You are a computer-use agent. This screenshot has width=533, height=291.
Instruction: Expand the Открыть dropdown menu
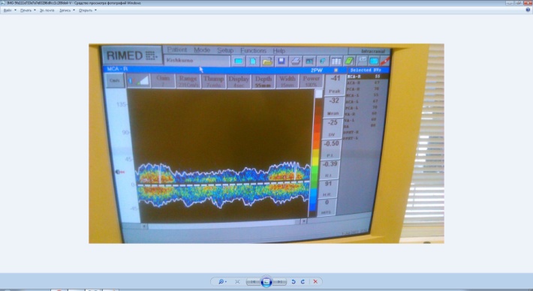[x=88, y=10]
